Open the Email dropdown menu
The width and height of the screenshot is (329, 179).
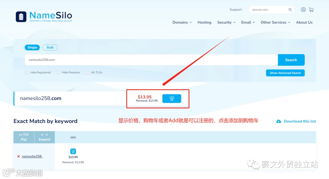(248, 23)
